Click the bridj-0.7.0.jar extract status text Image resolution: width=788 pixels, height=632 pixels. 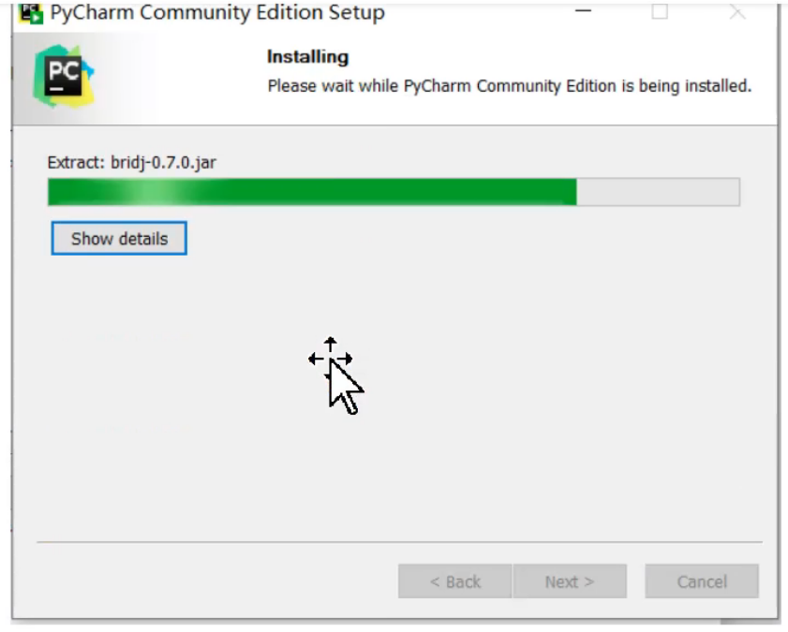click(132, 162)
